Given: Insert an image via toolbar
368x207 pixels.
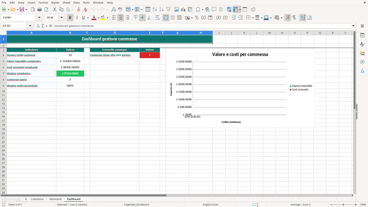Looking at the screenshot, I should tap(177, 10).
